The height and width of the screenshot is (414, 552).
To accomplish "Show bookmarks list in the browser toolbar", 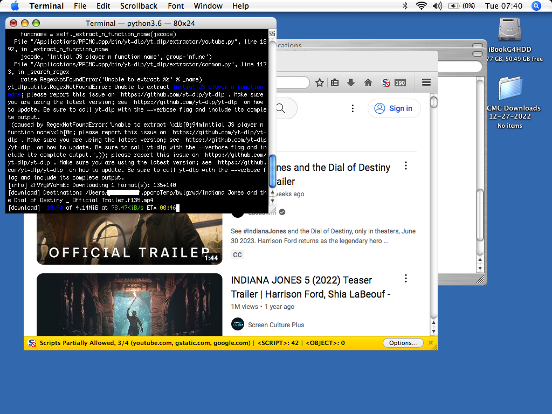I will 335,82.
